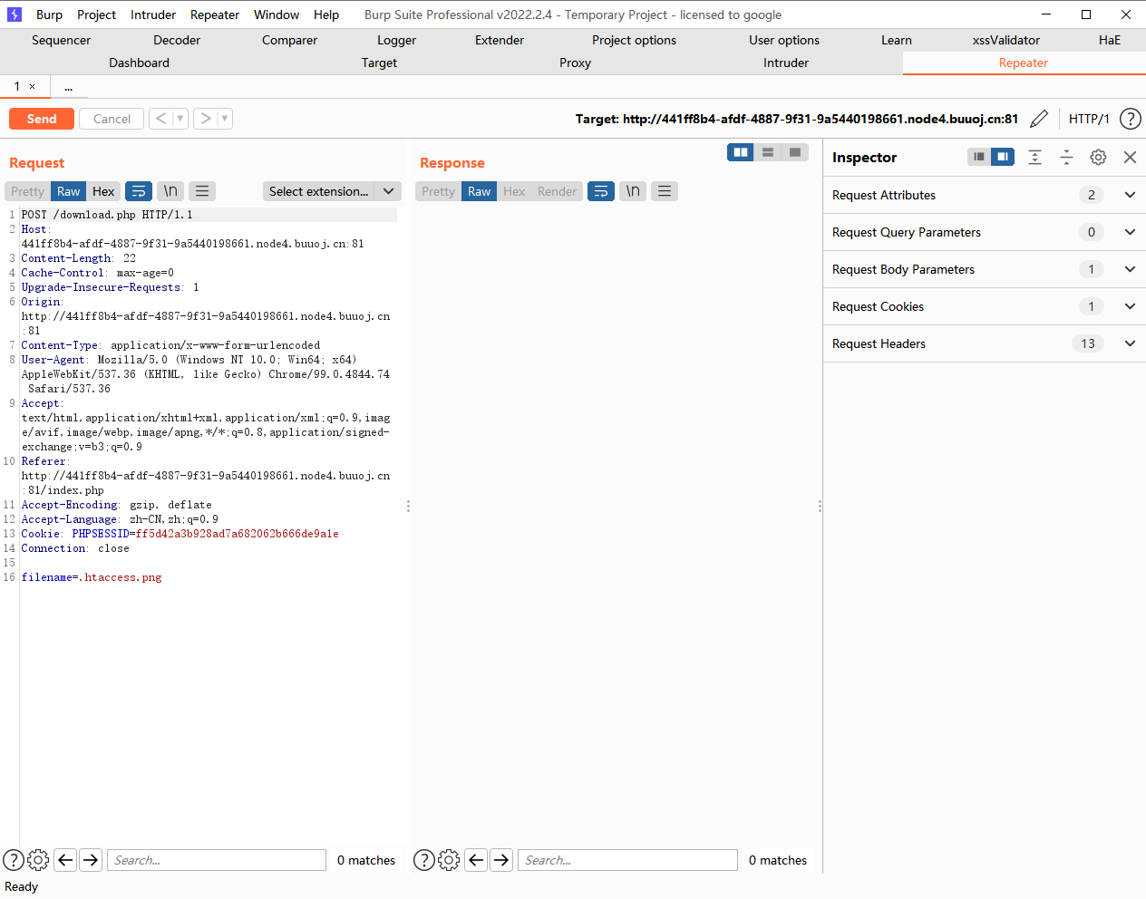
Task: Close the Inspector panel
Action: pyautogui.click(x=1130, y=157)
